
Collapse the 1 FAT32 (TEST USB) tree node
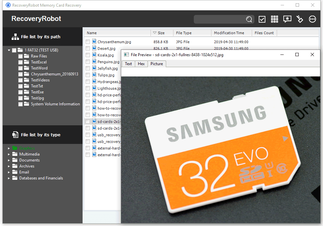[9, 50]
